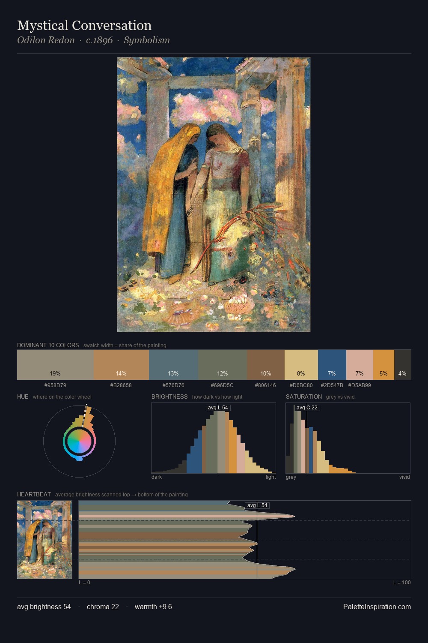Click the 'L = 100' heartbeat axis label
Screen dimensions: 428x643
(402, 583)
